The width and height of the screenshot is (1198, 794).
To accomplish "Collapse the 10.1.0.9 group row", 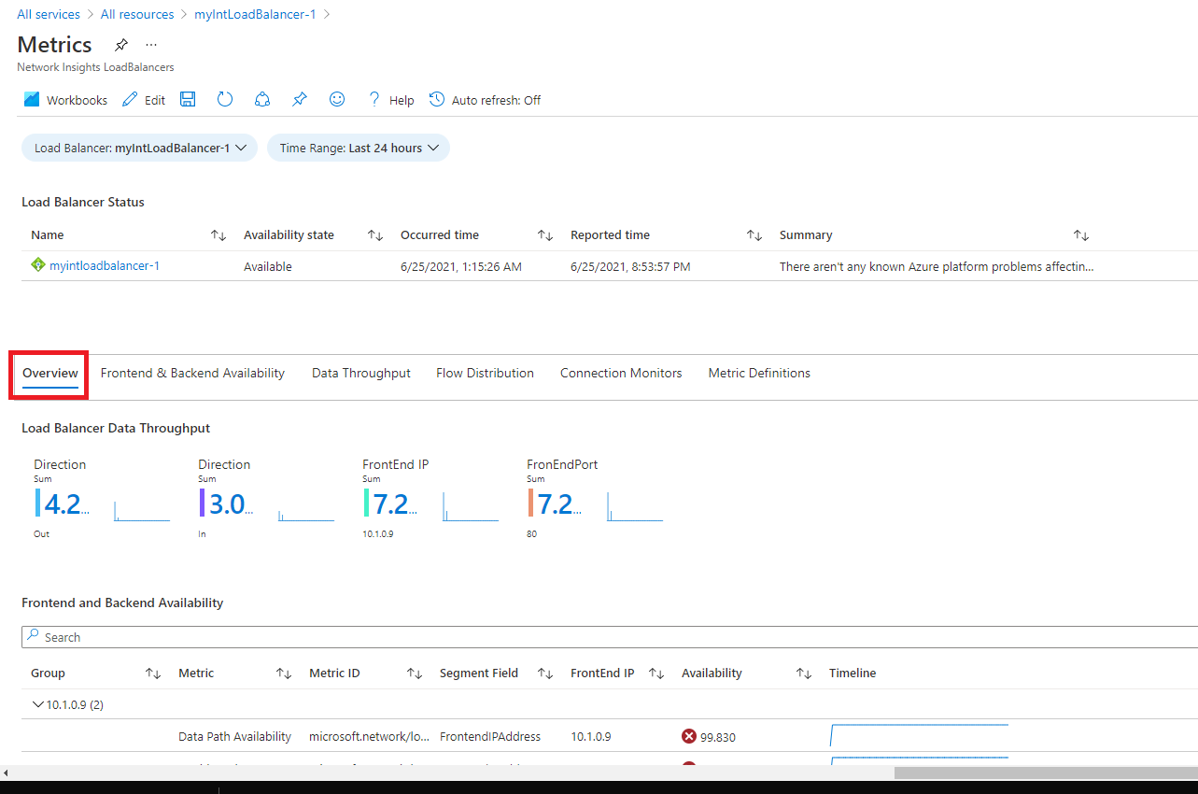I will click(38, 704).
